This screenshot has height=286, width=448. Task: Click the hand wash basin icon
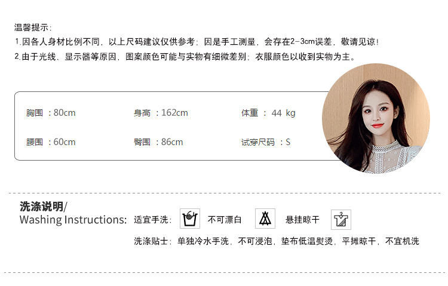pyautogui.click(x=190, y=219)
